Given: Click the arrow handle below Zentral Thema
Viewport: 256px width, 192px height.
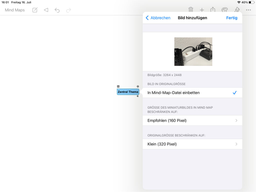Looking at the screenshot, I should [x=137, y=96].
